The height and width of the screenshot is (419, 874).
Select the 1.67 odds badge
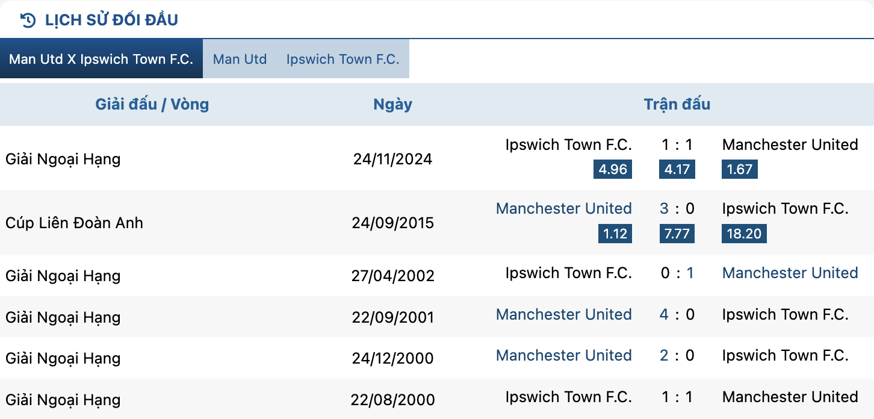click(x=740, y=169)
